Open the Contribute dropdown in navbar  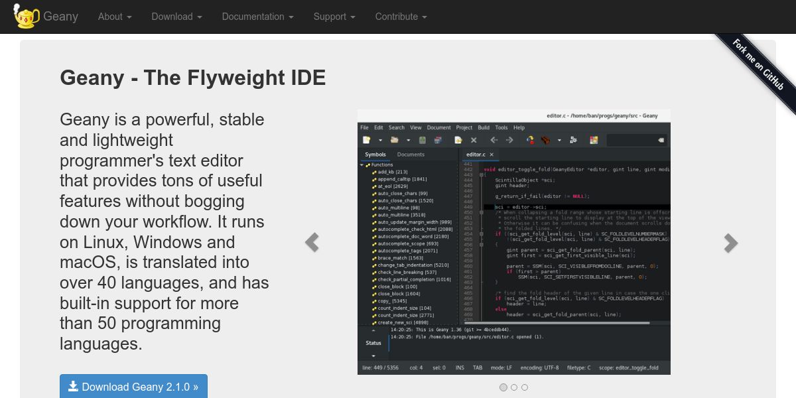point(401,17)
